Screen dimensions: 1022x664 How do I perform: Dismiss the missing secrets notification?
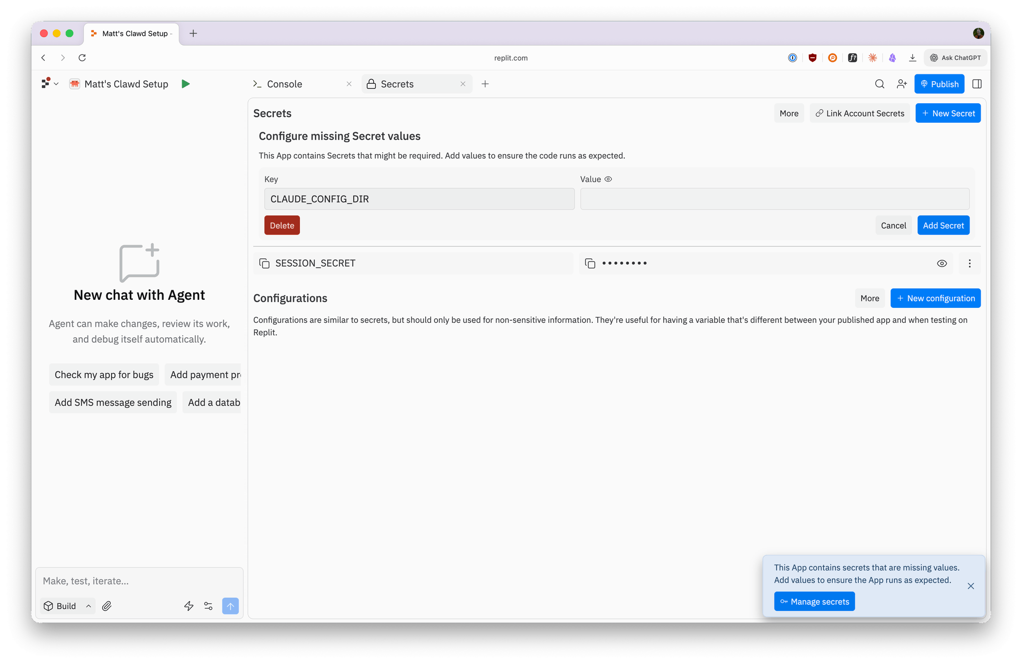[971, 586]
